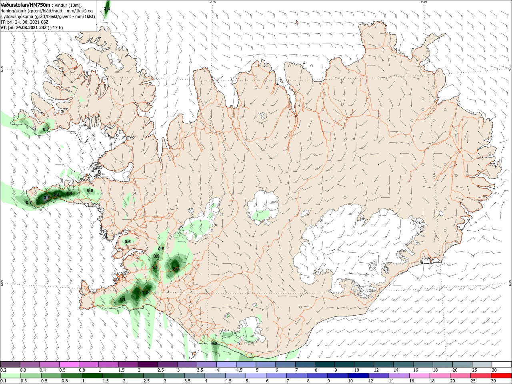Click the 0.9 rainfall value north of Reykjavík
The image size is (512, 384).
click(156, 256)
